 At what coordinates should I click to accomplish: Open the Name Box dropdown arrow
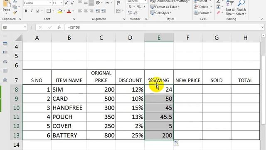[x=25, y=27]
